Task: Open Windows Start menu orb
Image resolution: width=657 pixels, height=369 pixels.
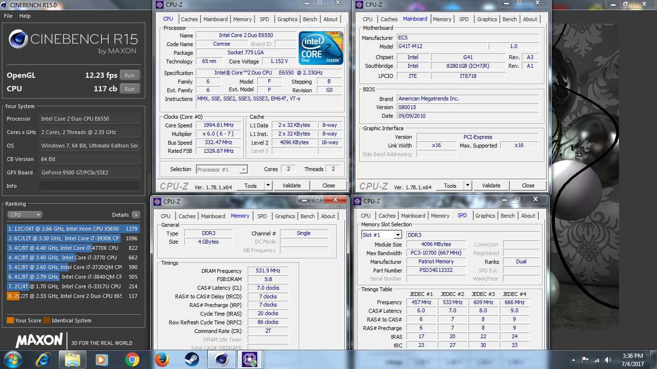Action: 12,359
